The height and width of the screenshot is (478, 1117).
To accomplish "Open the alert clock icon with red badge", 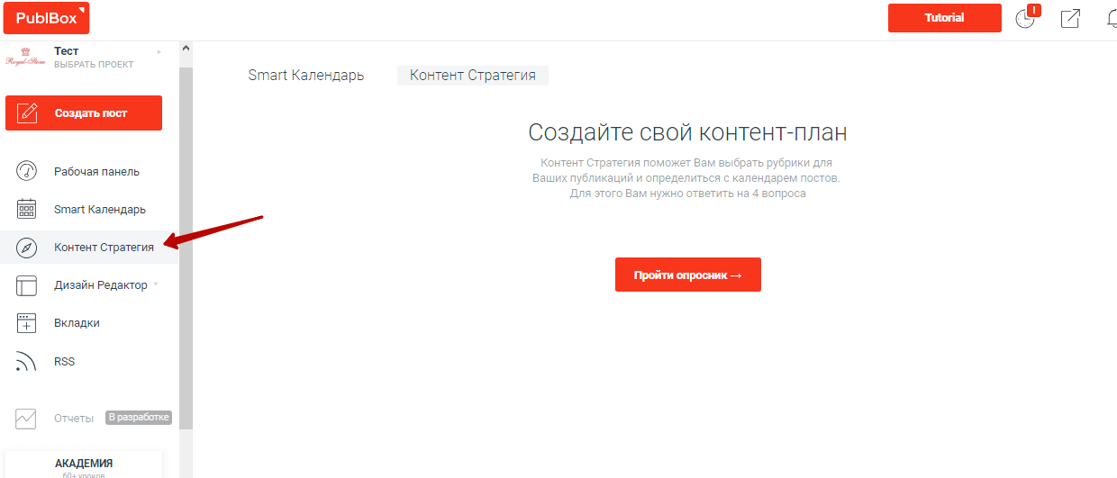I will pyautogui.click(x=1027, y=17).
